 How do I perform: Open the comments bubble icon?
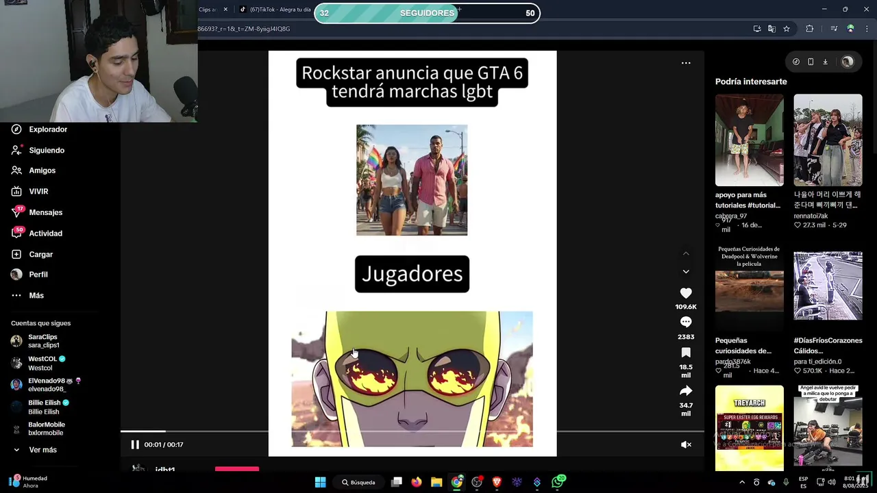point(686,323)
